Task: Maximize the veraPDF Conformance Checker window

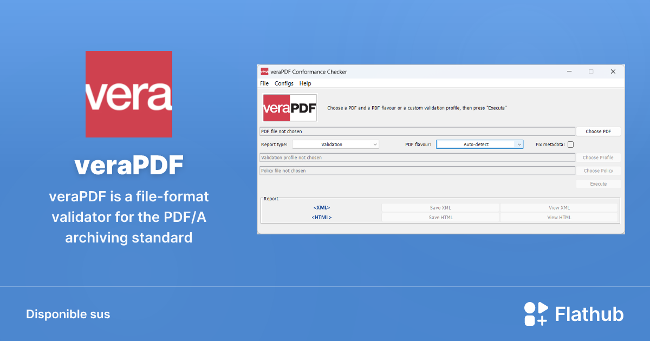Action: (x=591, y=71)
